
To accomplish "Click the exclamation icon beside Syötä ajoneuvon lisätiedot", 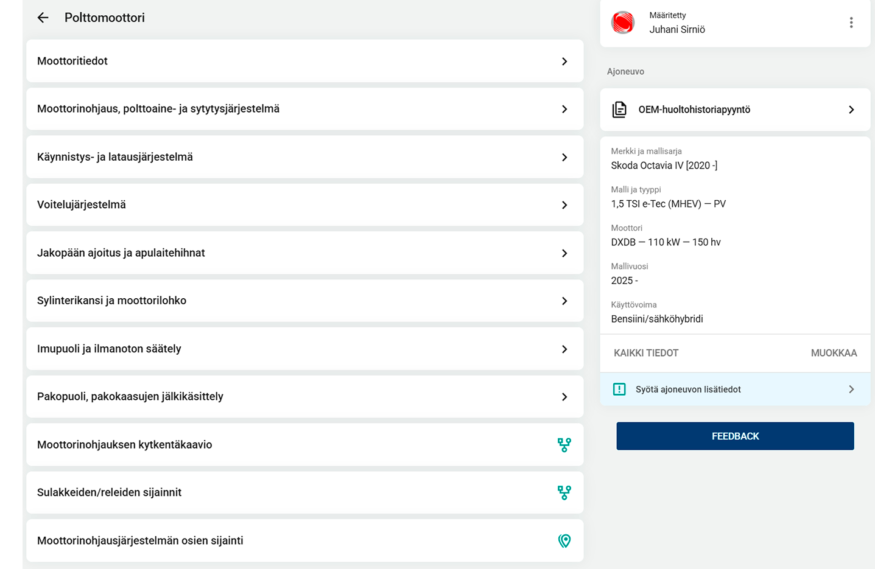I will tap(619, 389).
